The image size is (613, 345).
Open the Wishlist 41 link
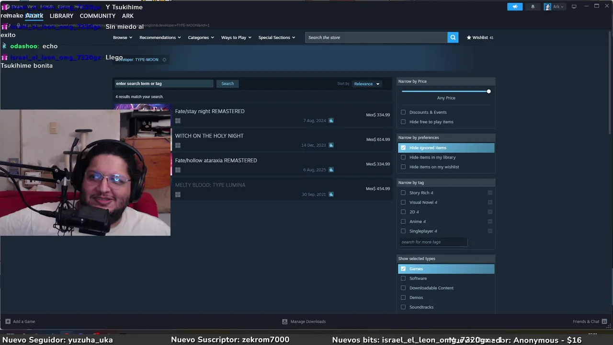[x=480, y=37]
